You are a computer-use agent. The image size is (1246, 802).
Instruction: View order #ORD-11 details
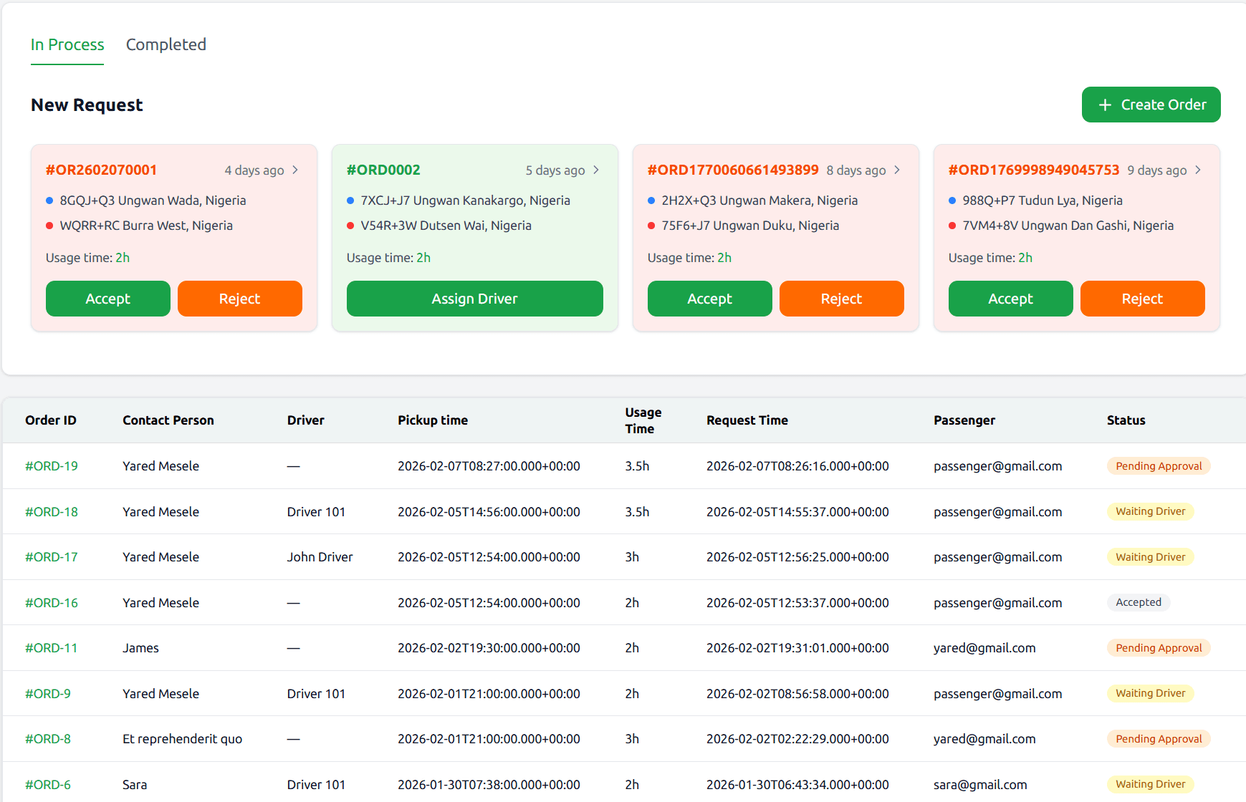(52, 648)
